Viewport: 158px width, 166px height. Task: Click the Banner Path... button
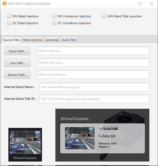pos(17,75)
